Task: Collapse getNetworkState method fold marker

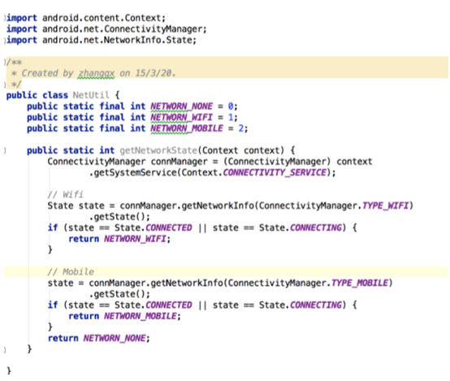Action: coord(5,150)
